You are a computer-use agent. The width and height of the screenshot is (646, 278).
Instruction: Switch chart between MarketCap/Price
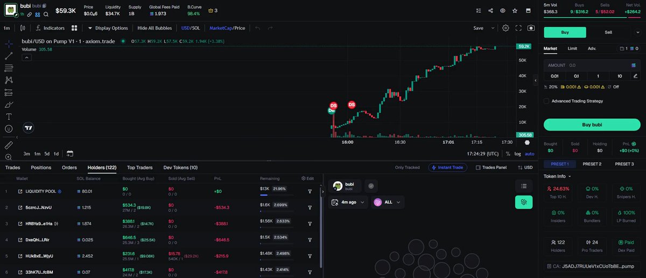click(x=227, y=28)
